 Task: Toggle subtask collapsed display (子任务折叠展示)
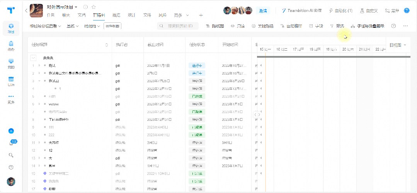(x=367, y=26)
